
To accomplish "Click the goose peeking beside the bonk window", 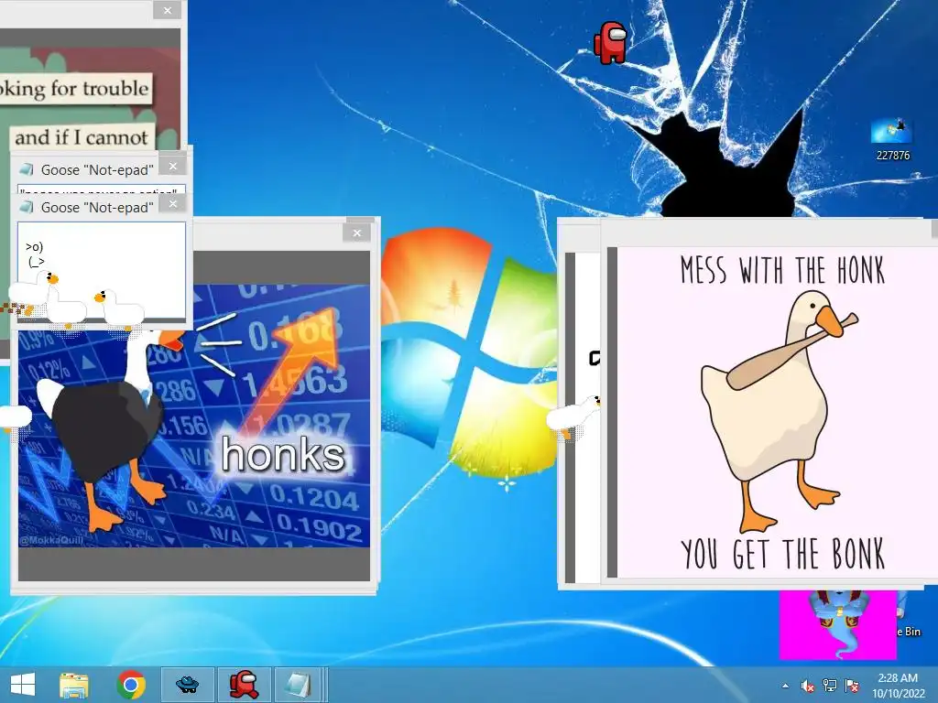I will pyautogui.click(x=573, y=416).
